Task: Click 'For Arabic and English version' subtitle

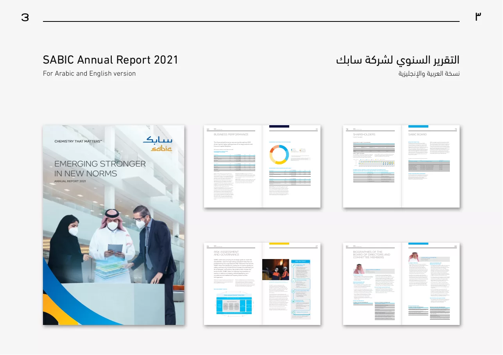Action: (x=90, y=73)
